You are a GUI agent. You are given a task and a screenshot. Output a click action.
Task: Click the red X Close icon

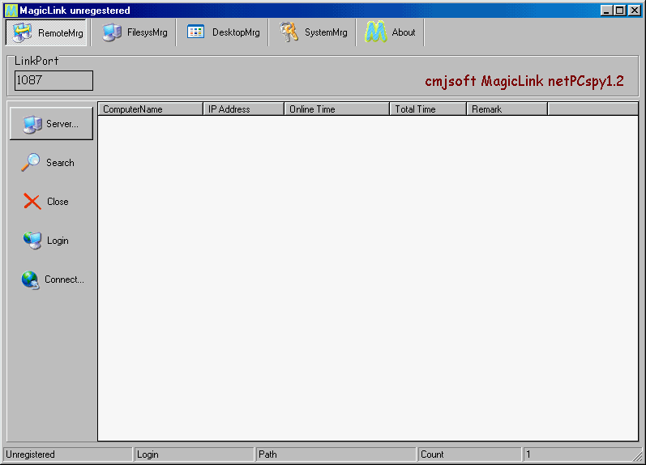32,202
